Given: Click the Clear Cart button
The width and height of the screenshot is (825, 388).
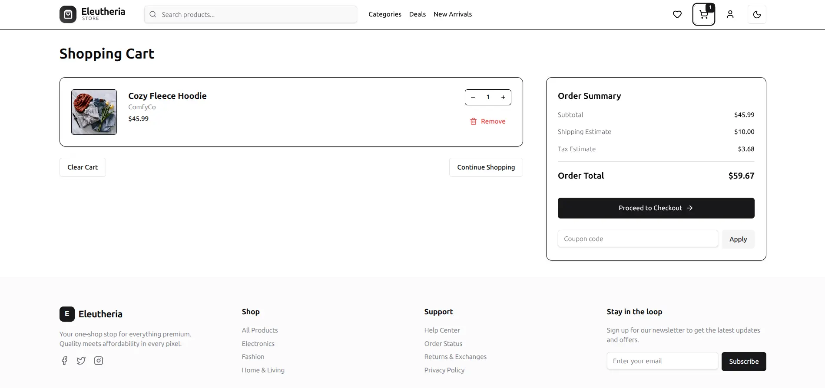Looking at the screenshot, I should pos(83,167).
